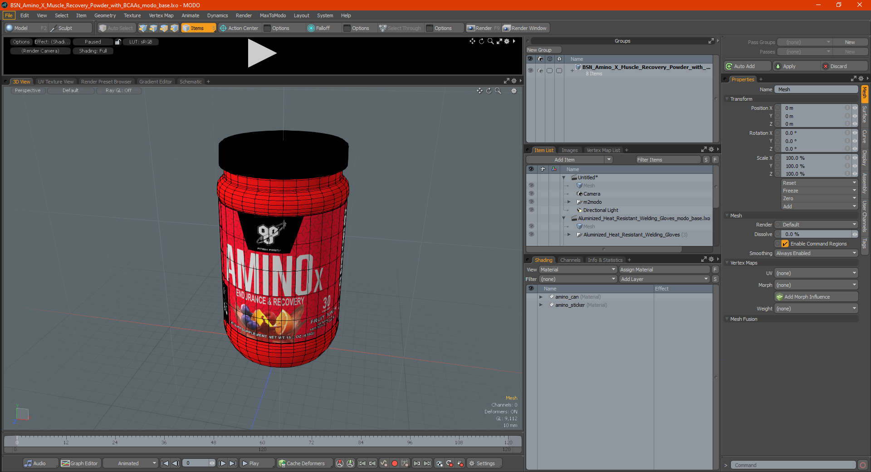Toggle Action Center Options checkbox
The image size is (871, 472).
coord(267,28)
